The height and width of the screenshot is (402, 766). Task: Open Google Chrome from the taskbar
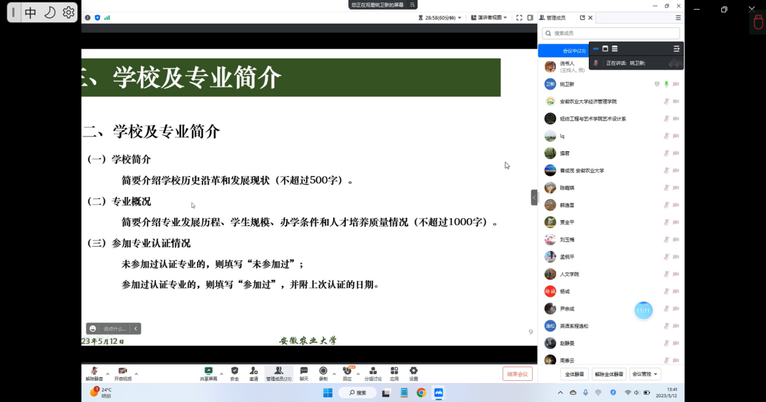[421, 393]
